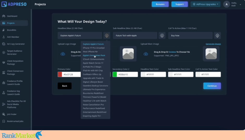Click the browse link for main image

click(x=172, y=52)
